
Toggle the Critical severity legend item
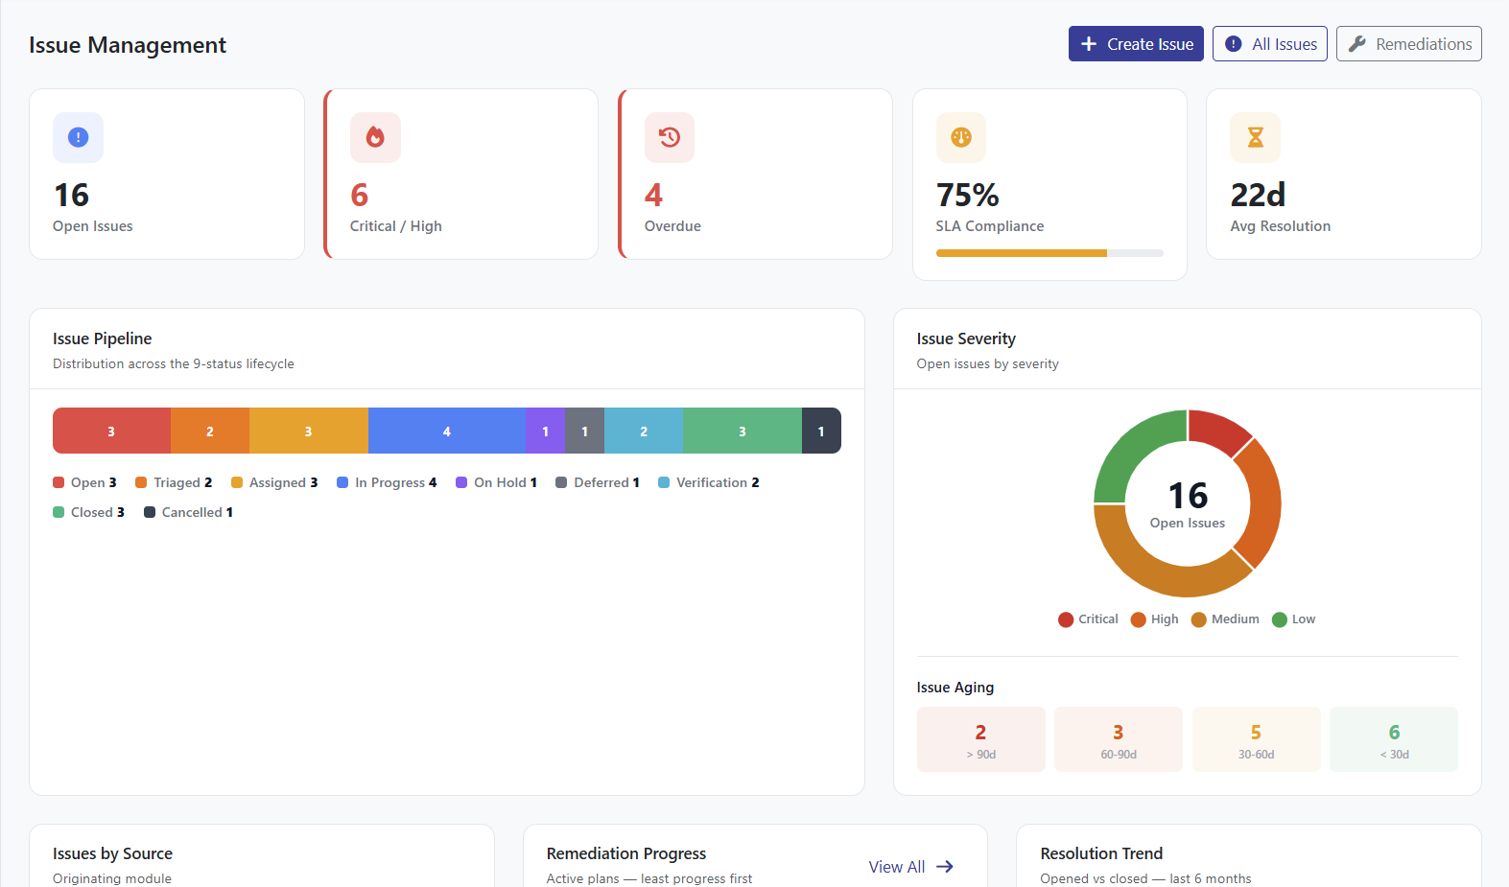tap(1088, 619)
